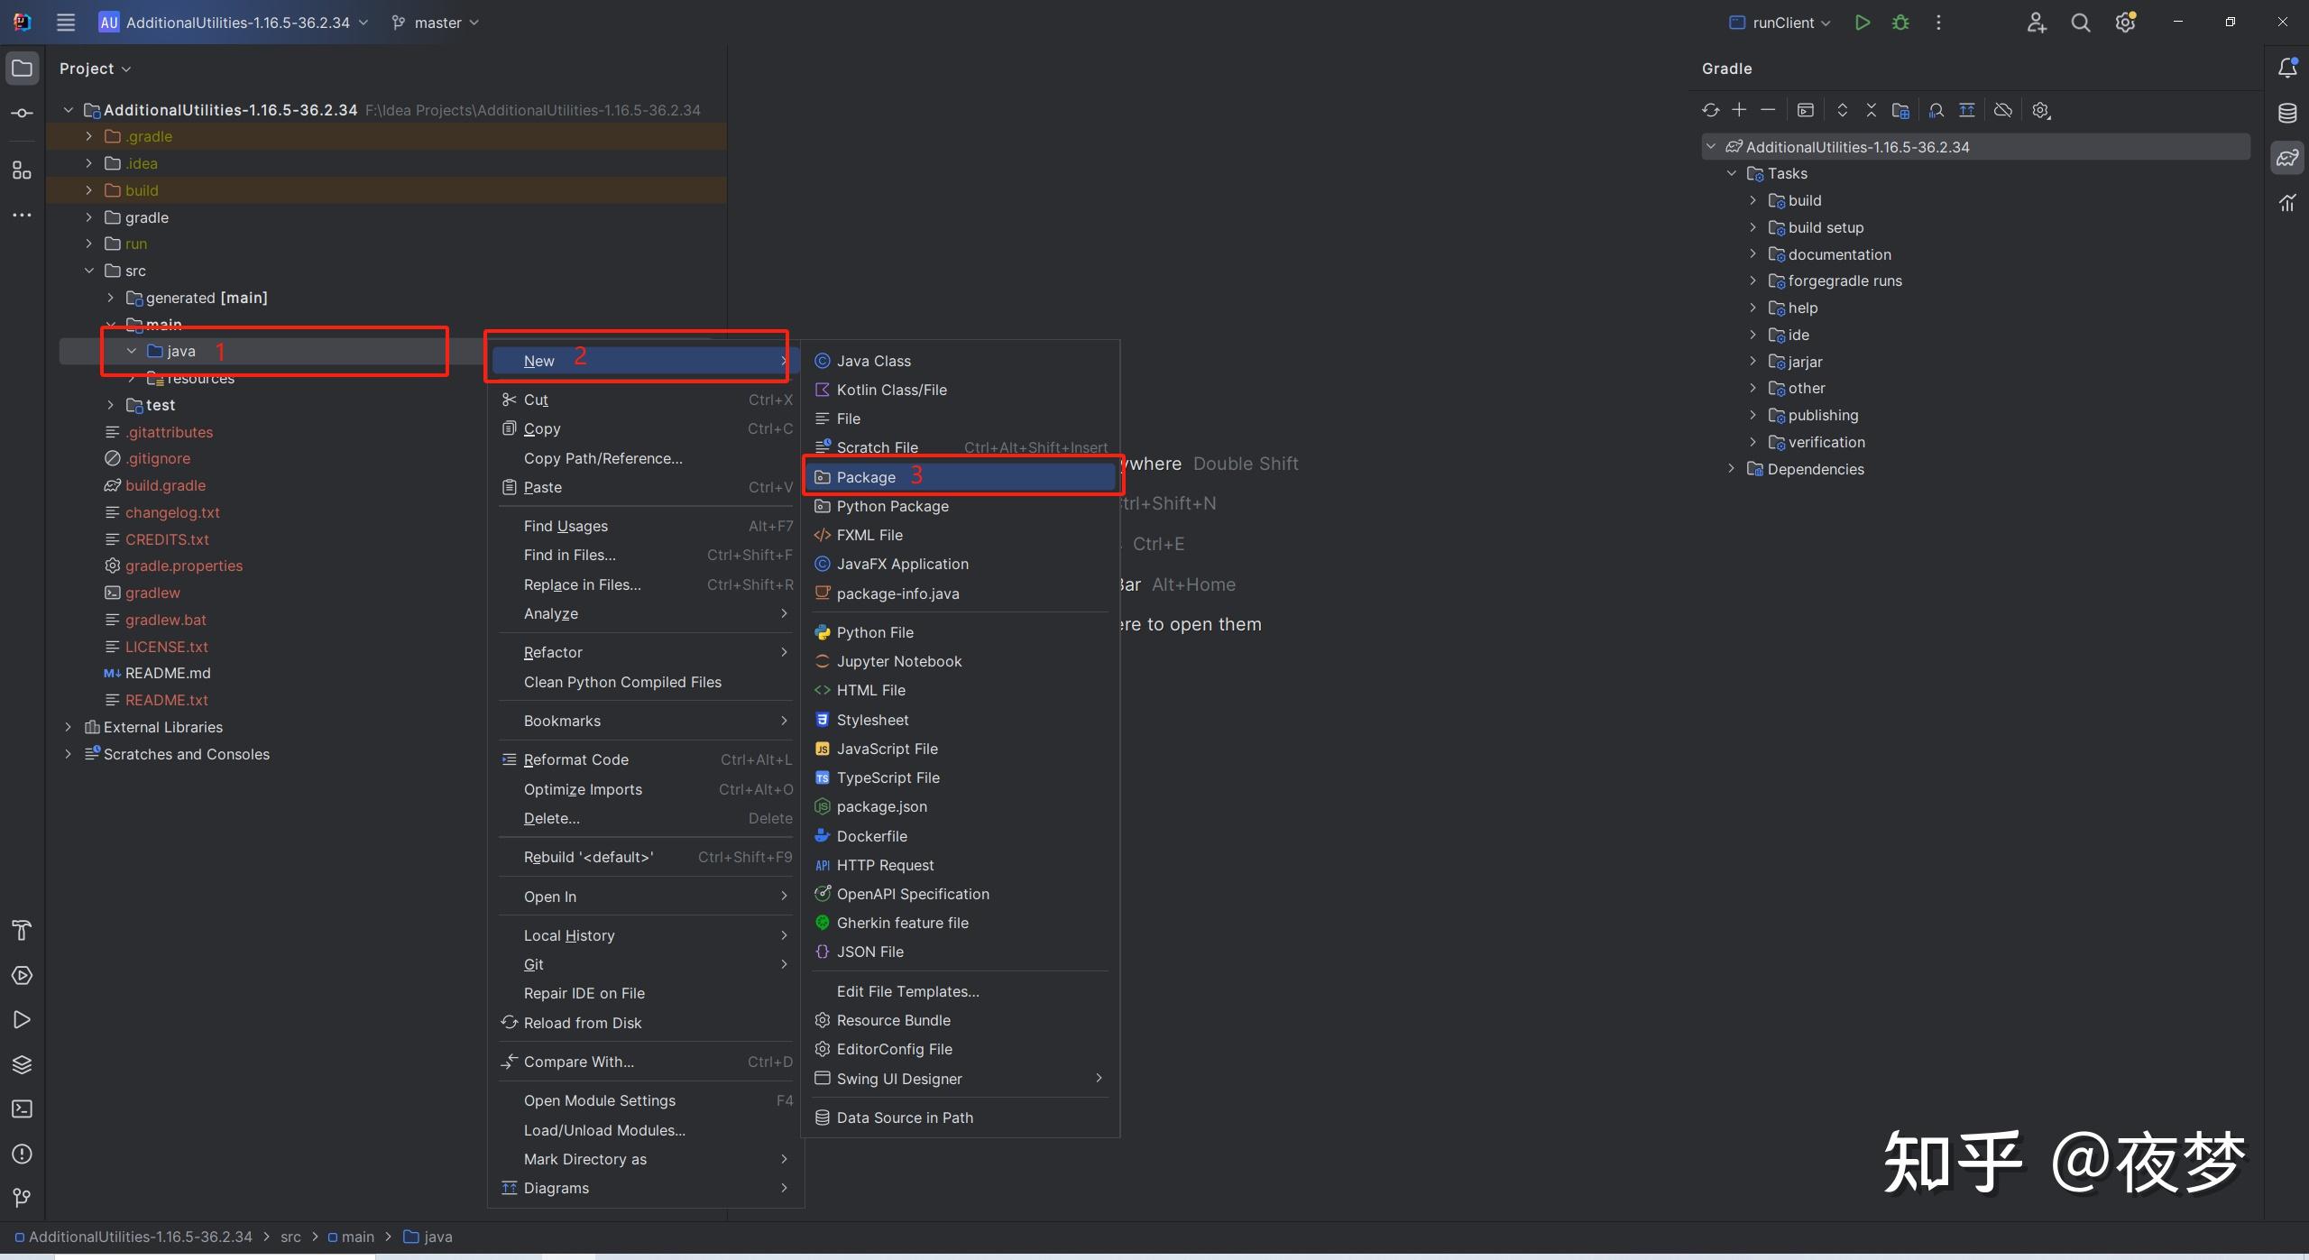
Task: Reload all Gradle projects icon
Action: point(1710,110)
